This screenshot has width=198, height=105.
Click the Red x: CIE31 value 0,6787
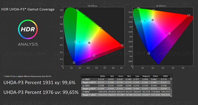111,79
